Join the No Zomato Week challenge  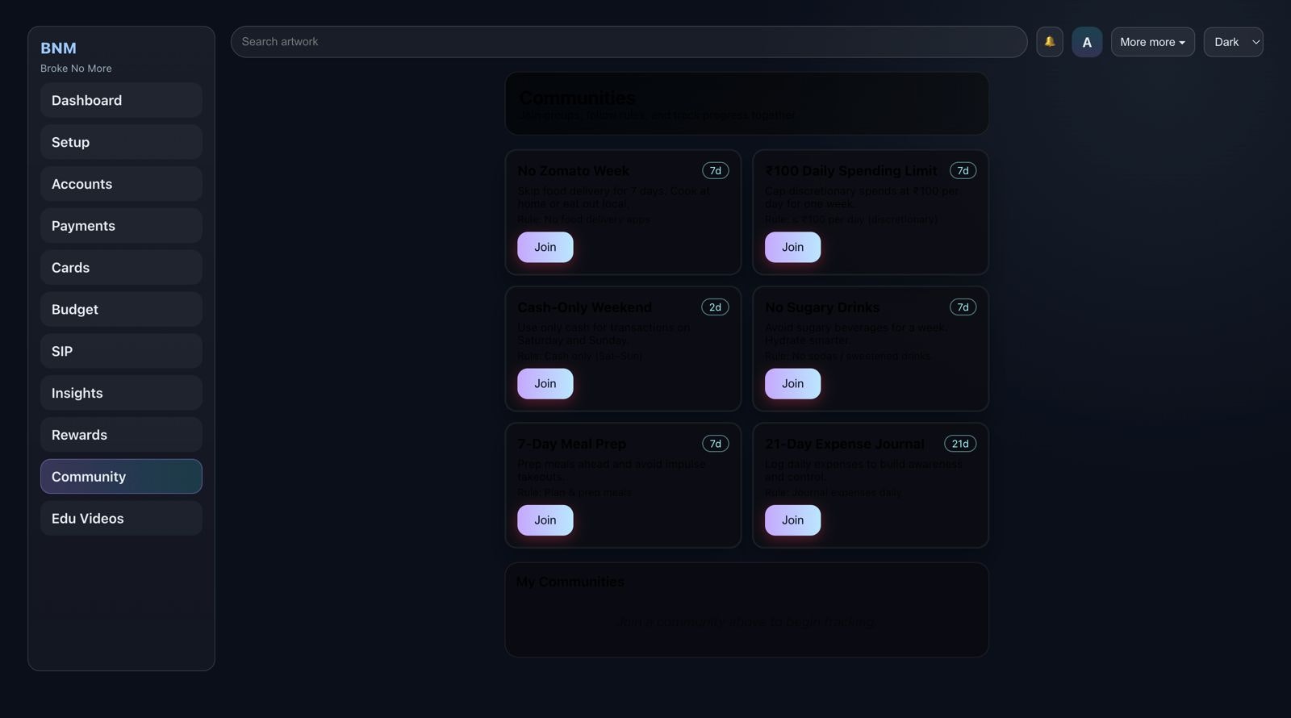[545, 247]
